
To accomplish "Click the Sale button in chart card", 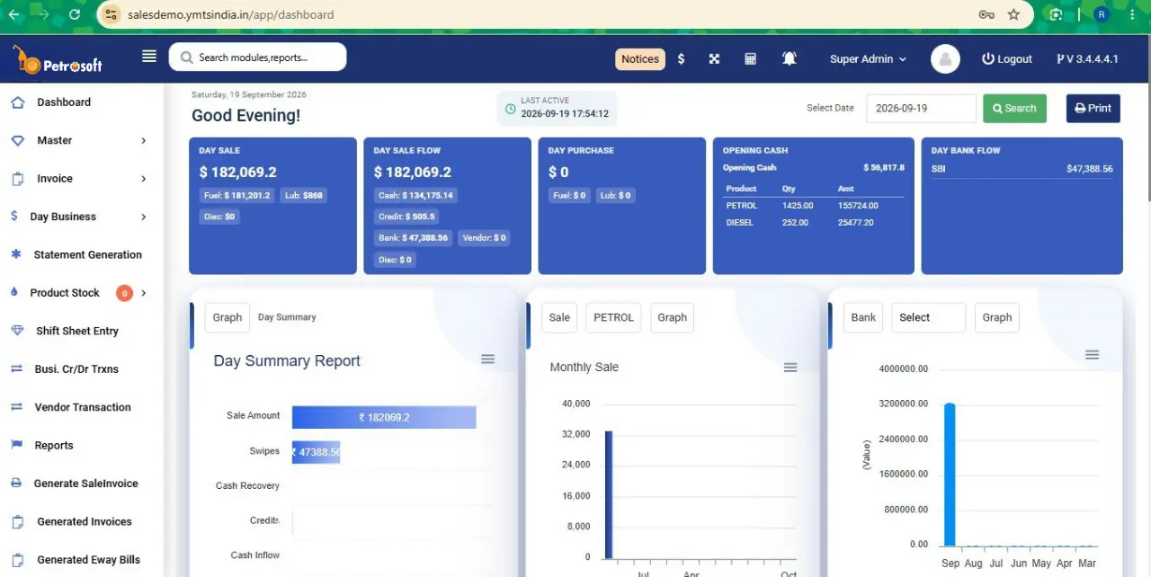I will (559, 317).
